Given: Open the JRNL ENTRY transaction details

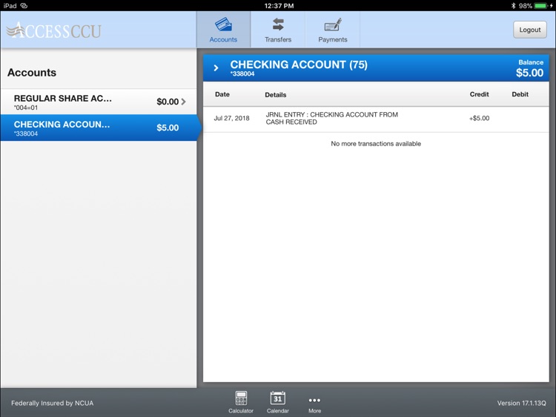Looking at the screenshot, I should pyautogui.click(x=332, y=118).
